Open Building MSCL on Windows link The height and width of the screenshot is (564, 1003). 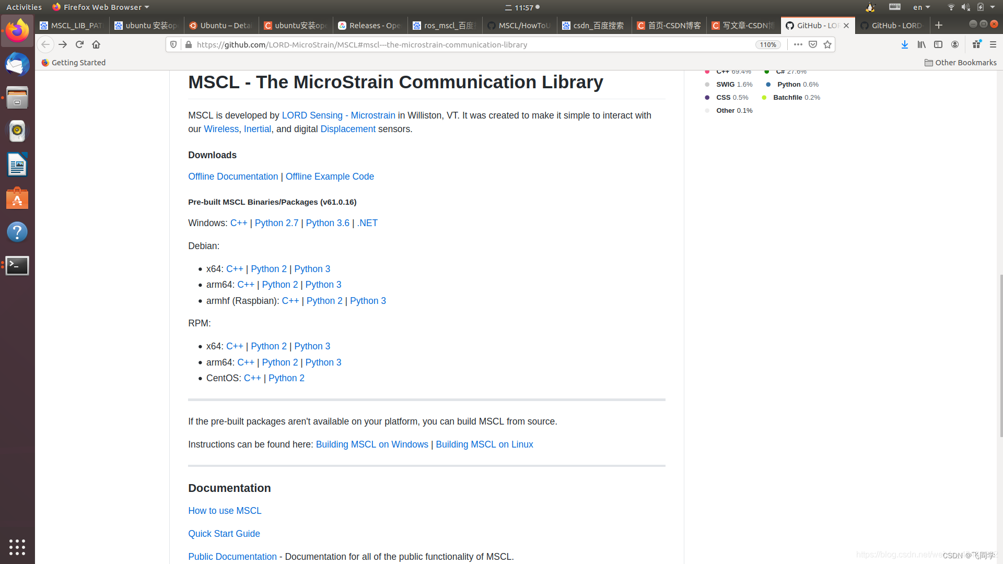[x=372, y=444]
